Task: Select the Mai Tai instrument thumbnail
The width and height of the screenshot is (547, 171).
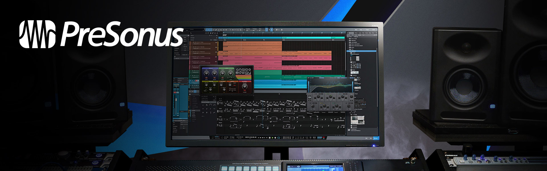Action: click(356, 66)
